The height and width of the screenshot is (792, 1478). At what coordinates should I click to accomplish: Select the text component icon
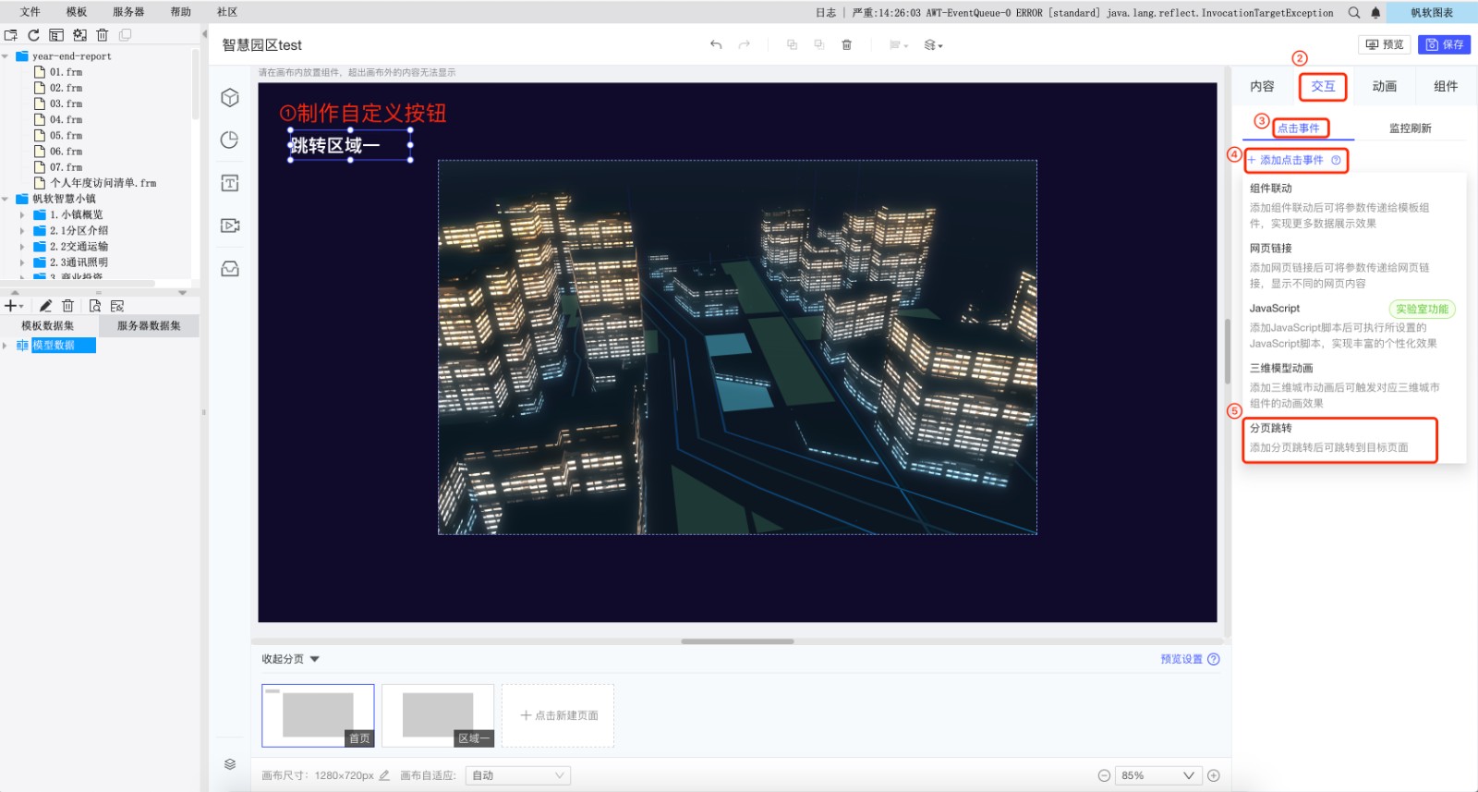pyautogui.click(x=230, y=183)
